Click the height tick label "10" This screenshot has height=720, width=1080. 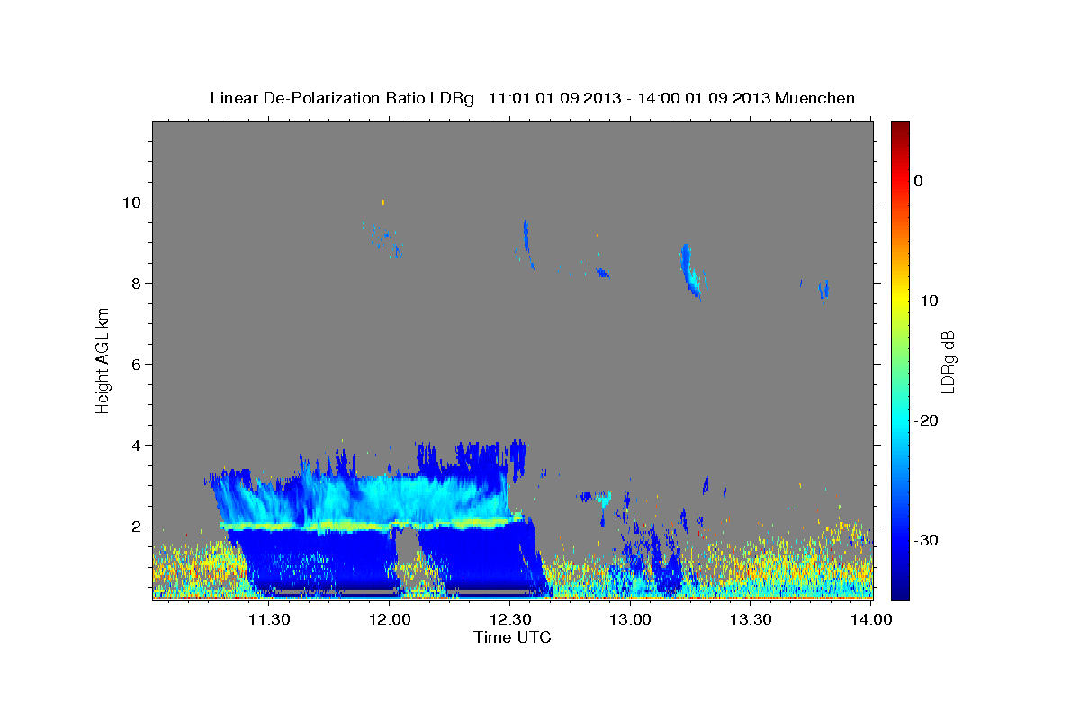coord(131,202)
